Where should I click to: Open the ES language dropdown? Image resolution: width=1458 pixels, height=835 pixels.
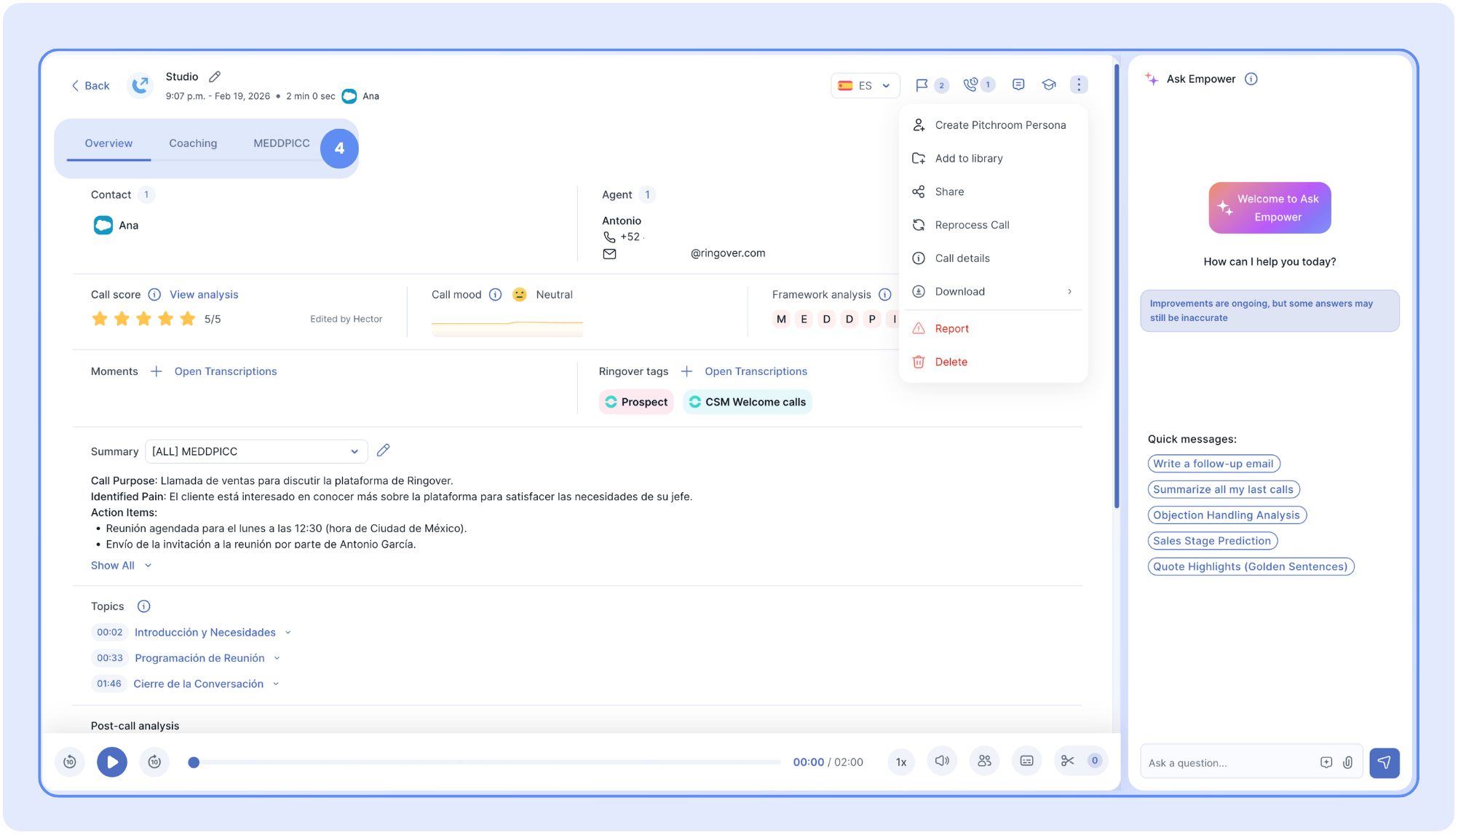(x=865, y=85)
